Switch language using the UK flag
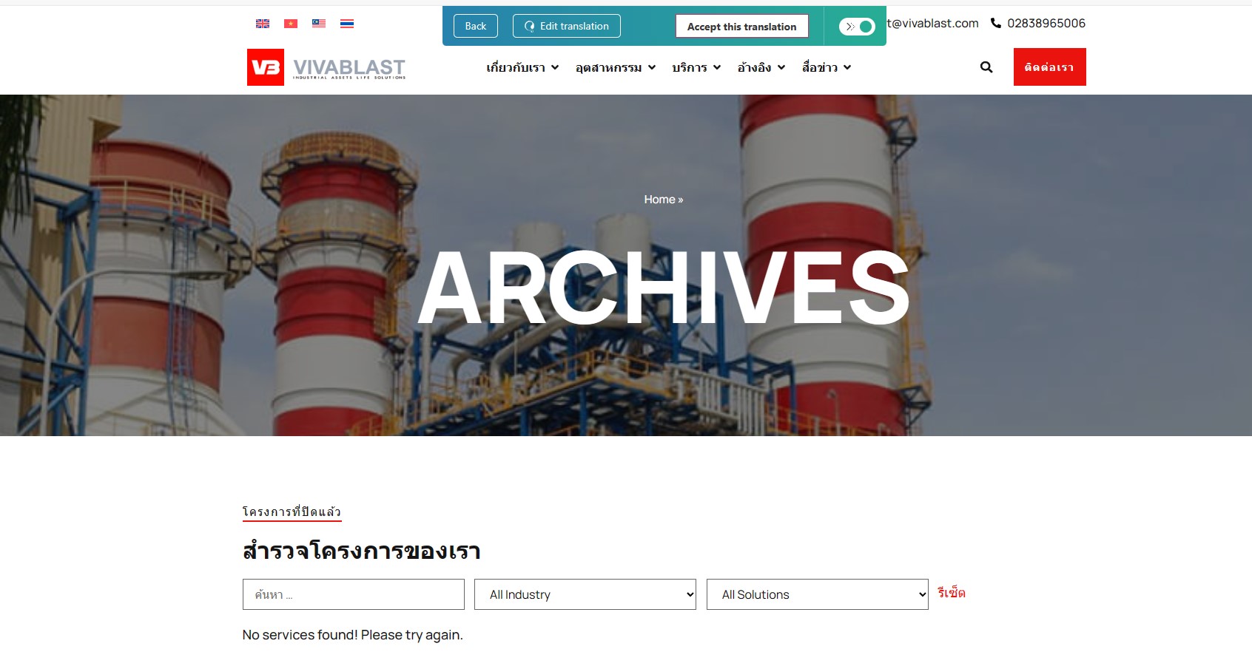The width and height of the screenshot is (1252, 669). coord(263,24)
